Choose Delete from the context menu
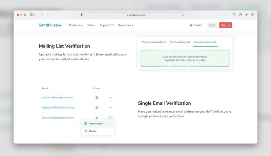271x156 pixels. click(x=98, y=131)
